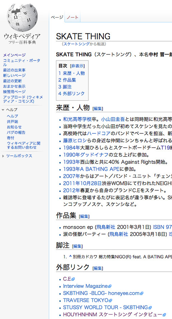Open HOUYHNHNM スケートシング インタビュー link

[x=113, y=315]
